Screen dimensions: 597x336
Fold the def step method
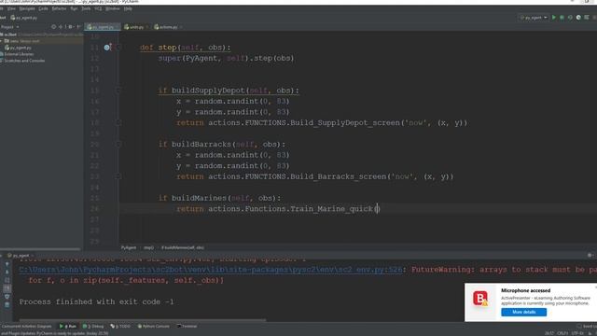(x=118, y=48)
